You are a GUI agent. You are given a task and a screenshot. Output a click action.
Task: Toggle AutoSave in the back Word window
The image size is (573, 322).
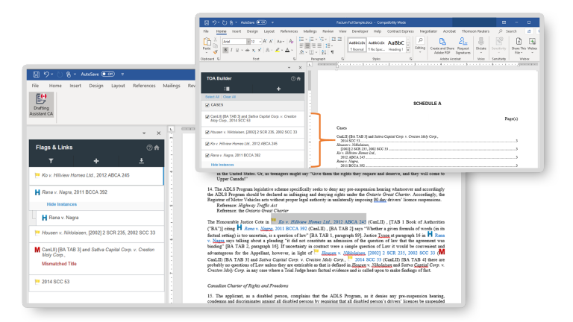point(108,74)
